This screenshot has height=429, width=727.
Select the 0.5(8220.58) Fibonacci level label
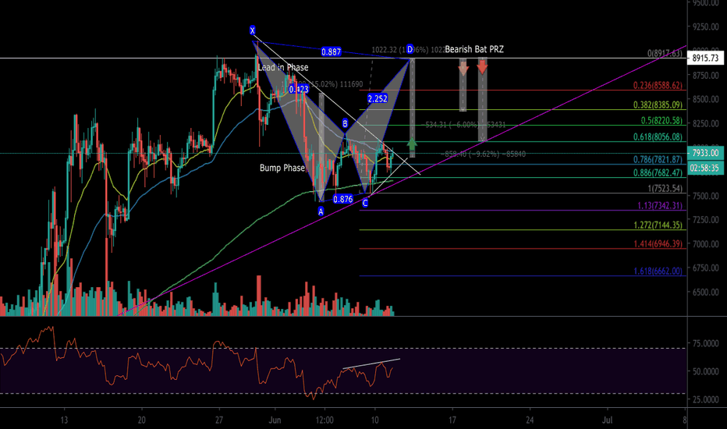point(662,121)
